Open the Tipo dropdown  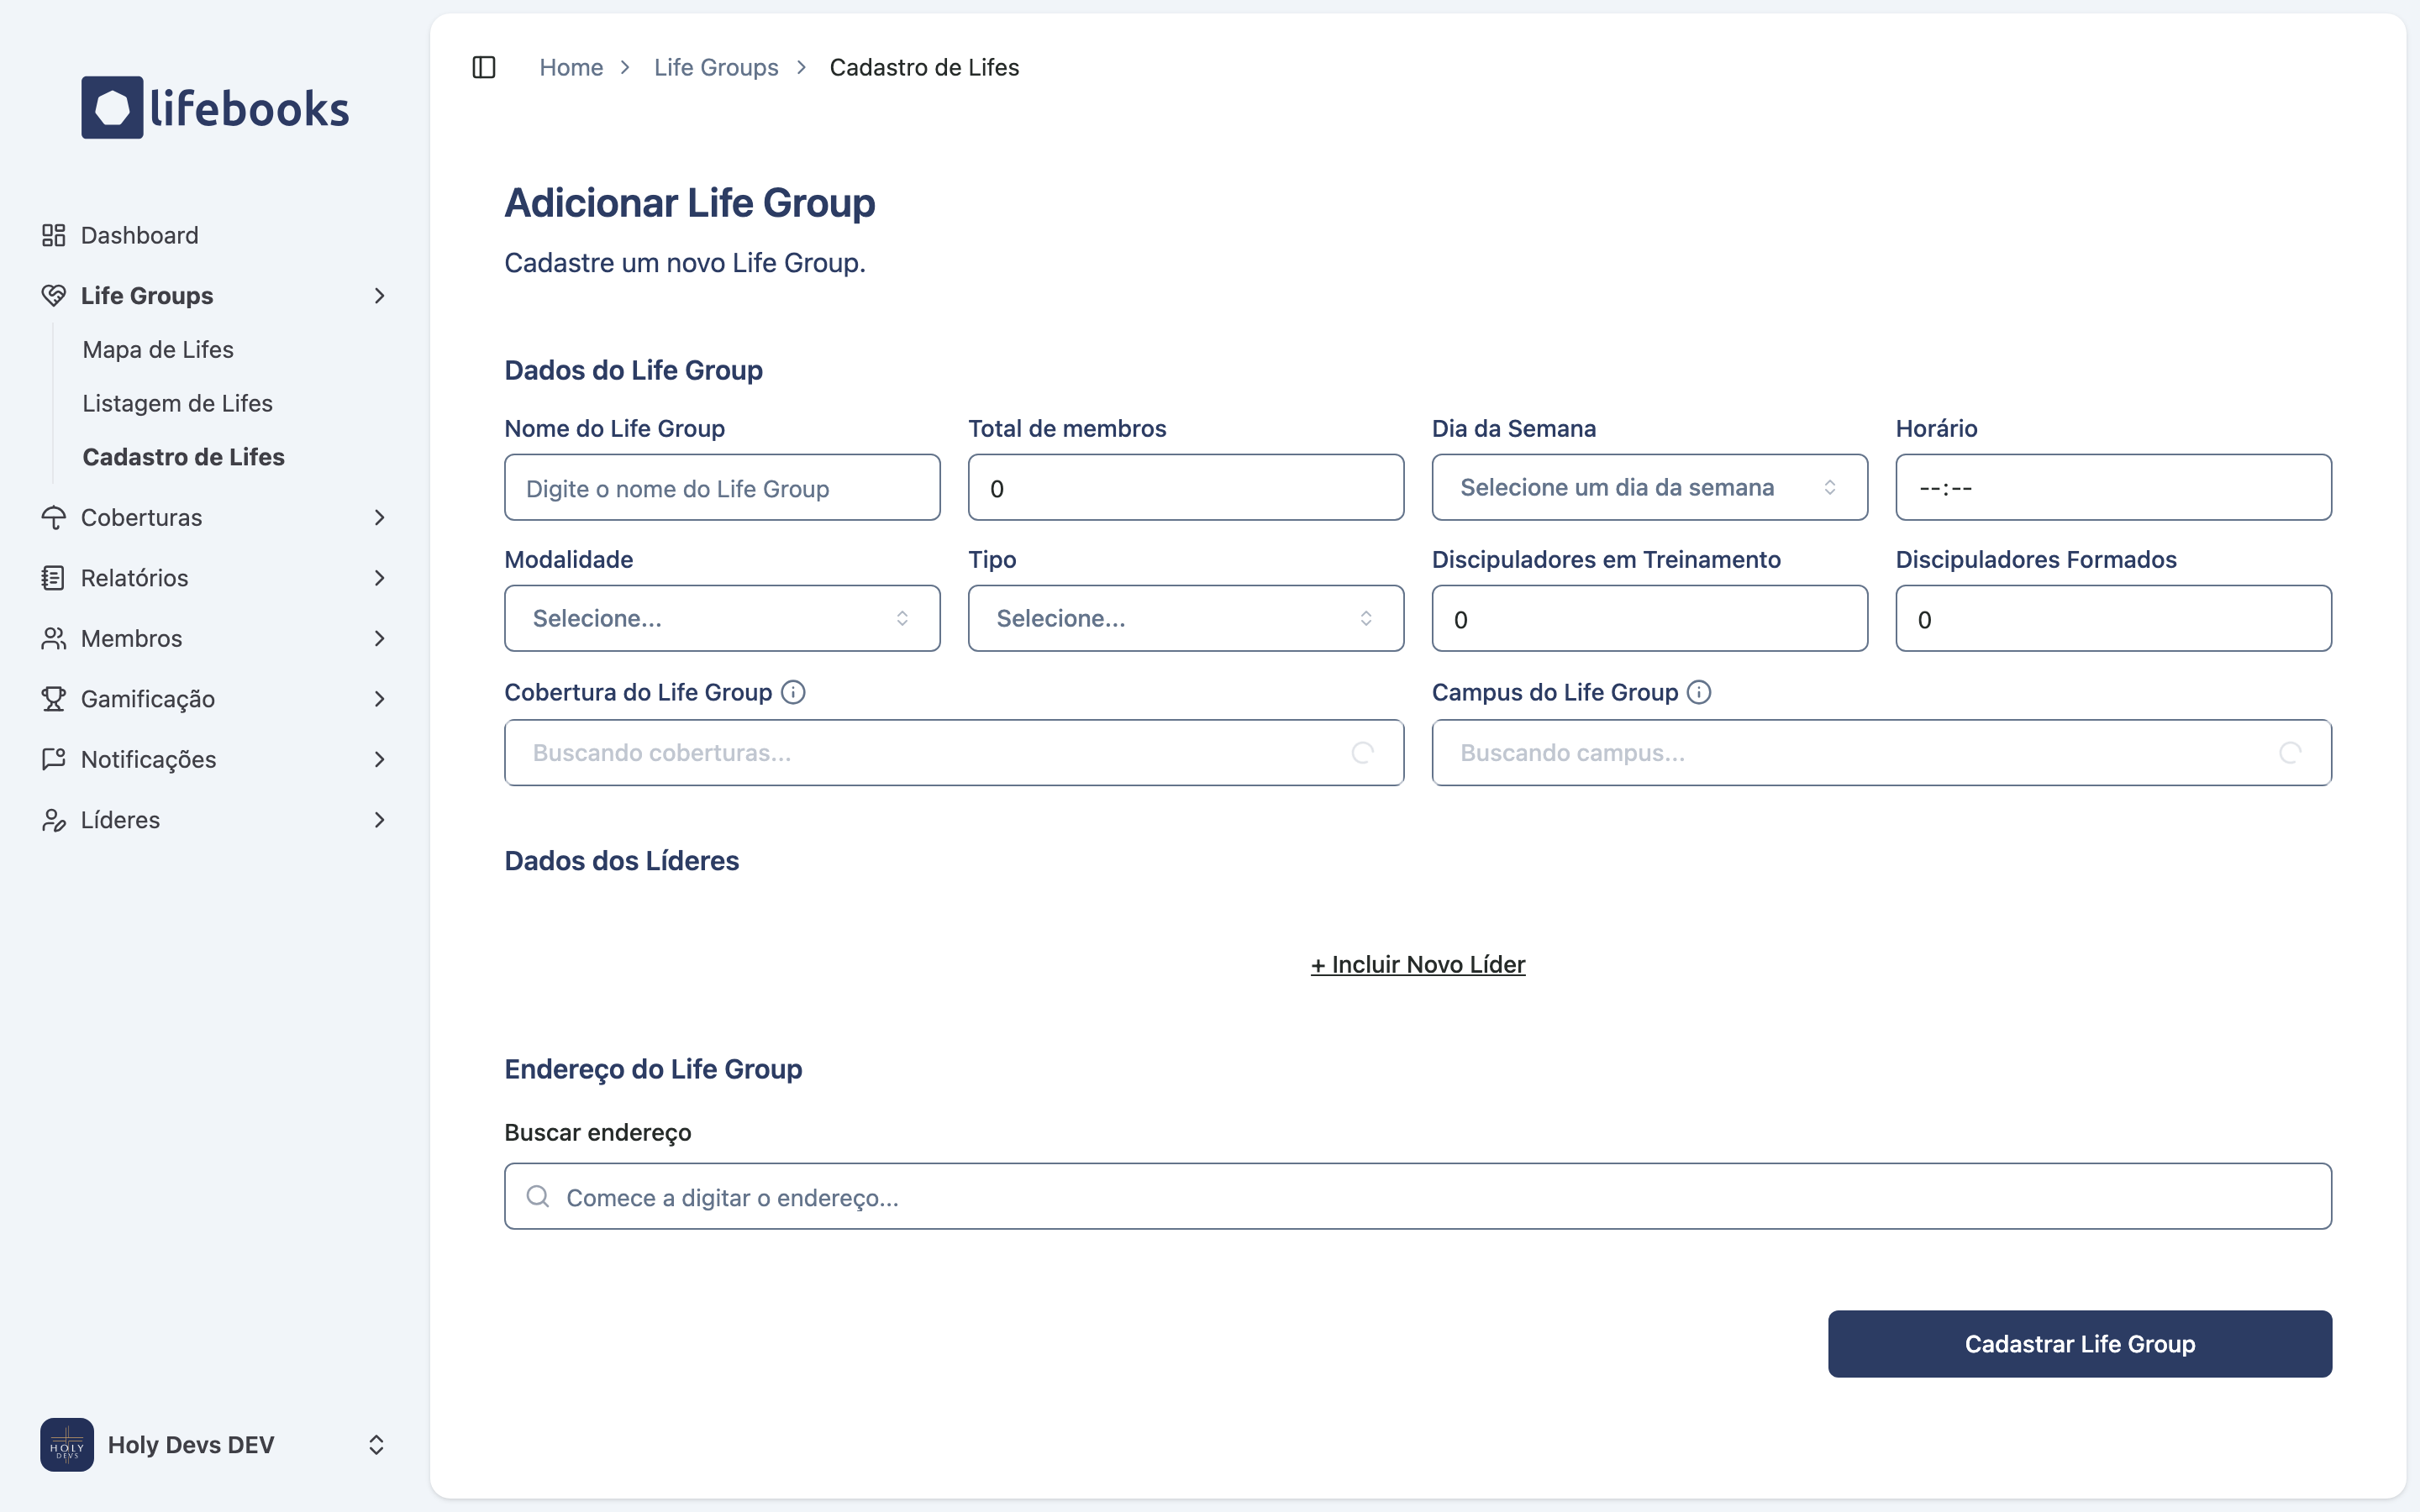[1186, 618]
